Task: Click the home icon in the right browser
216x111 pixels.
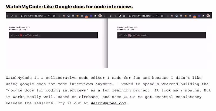Action: tap(124, 16)
